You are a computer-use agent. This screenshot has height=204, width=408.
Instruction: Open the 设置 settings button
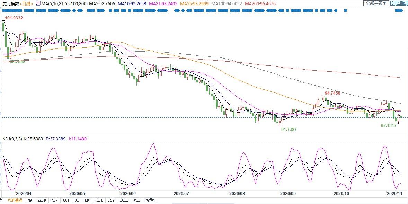[150, 200]
